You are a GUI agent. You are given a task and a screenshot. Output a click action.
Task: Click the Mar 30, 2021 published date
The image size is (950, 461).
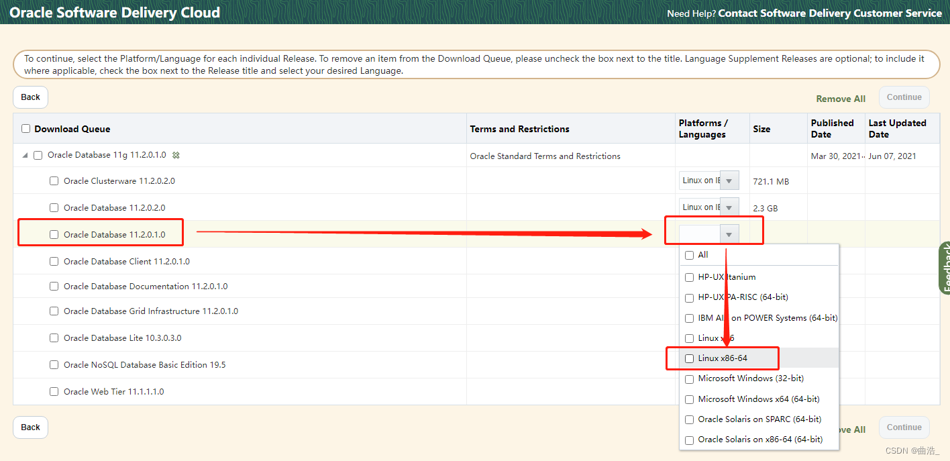click(835, 156)
